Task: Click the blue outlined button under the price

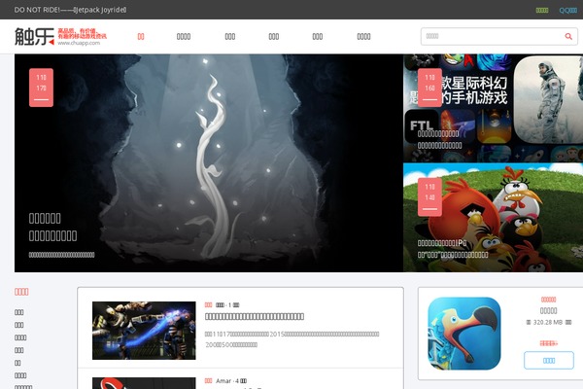Action: [549, 361]
